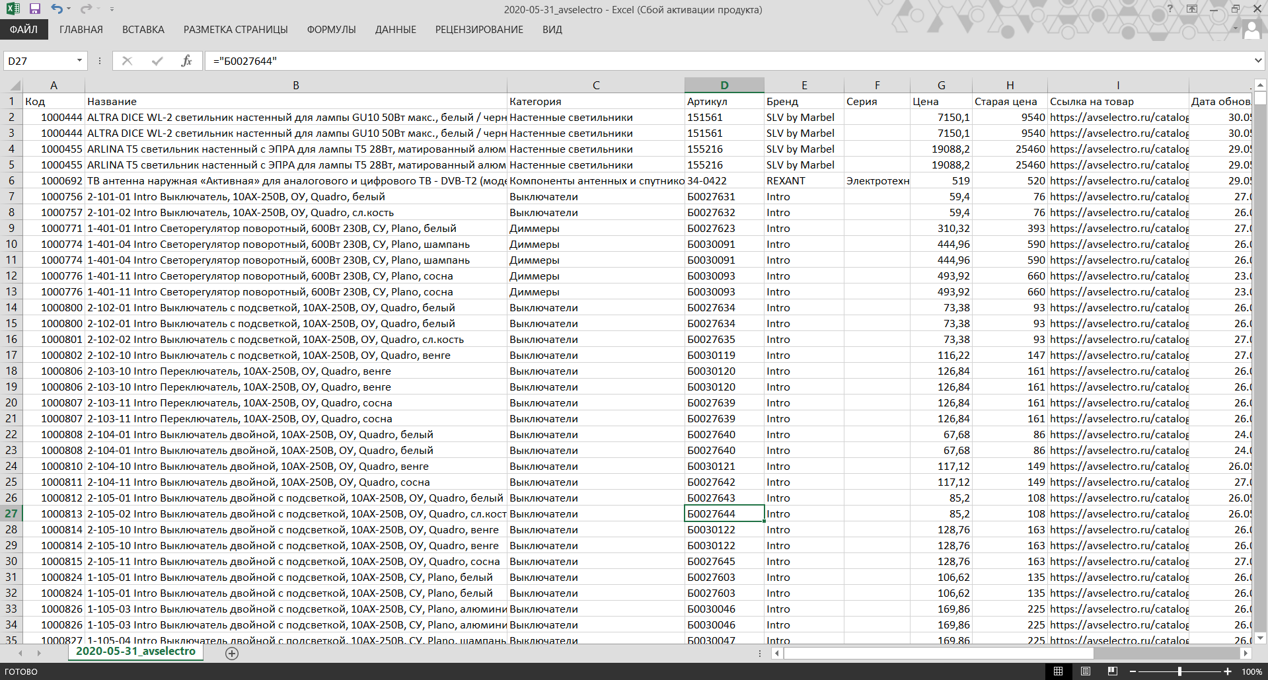Screen dimensions: 1268x680
Task: Open the ФОРМУЛЫ ribbon tab
Action: (x=331, y=30)
